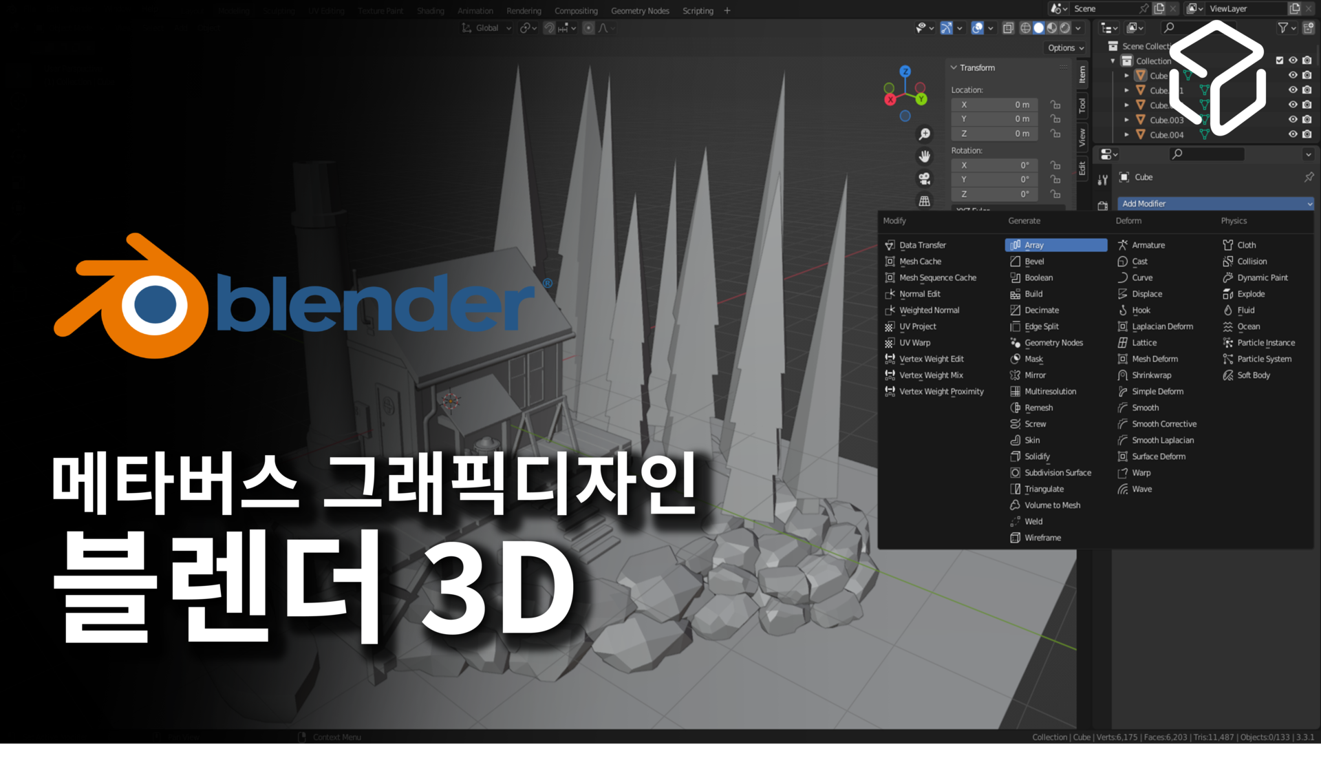Click the pan view hand icon
Viewport: 1321px width, 778px height.
pos(925,156)
